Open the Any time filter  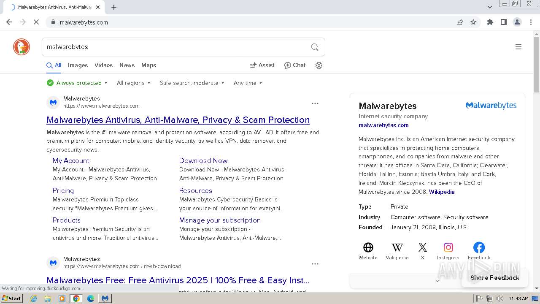[x=248, y=83]
